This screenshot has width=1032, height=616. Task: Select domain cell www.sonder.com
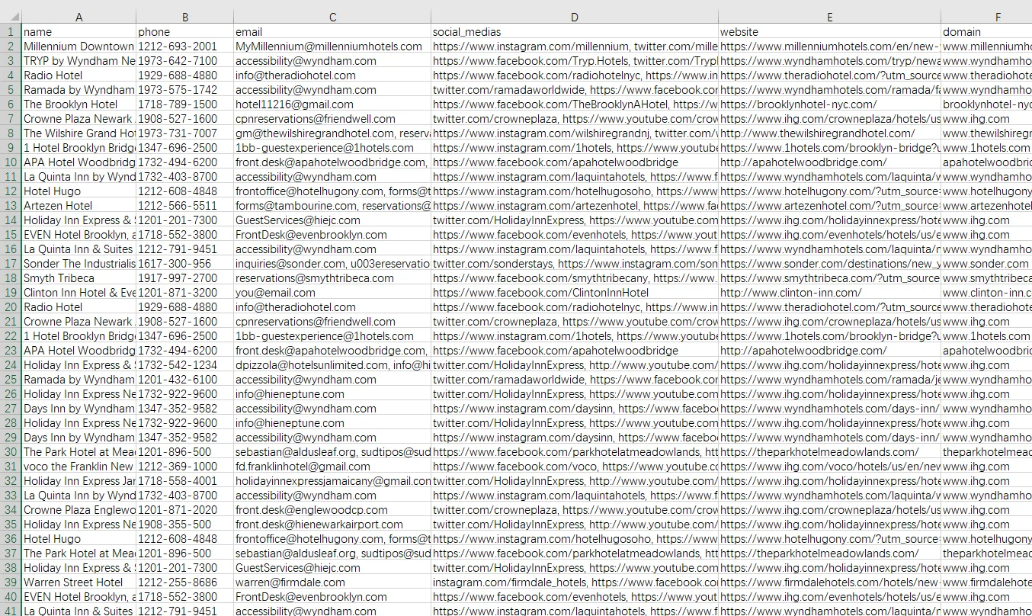(x=986, y=264)
